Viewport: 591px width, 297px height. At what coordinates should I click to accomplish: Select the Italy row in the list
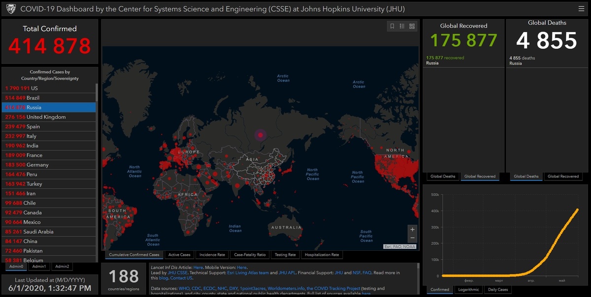click(x=49, y=136)
